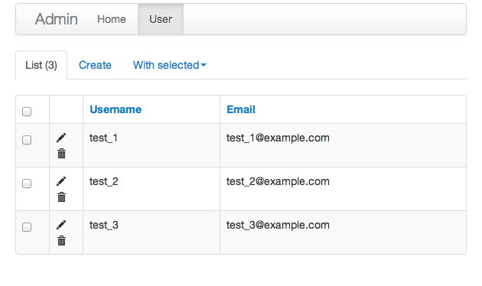Tick the checkbox for test_2 row
Viewport: 482px width, 286px height.
pos(27,184)
